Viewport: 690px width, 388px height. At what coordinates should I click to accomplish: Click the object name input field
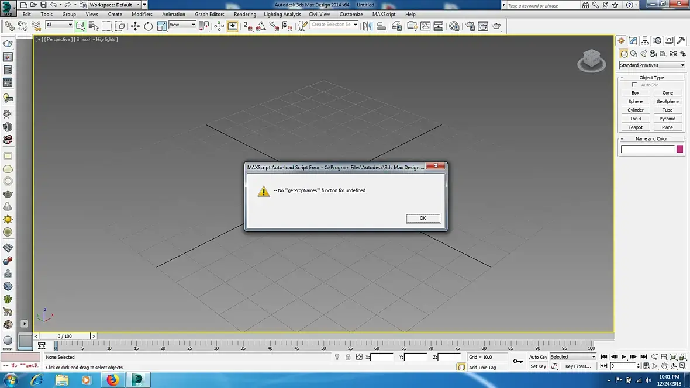click(647, 149)
